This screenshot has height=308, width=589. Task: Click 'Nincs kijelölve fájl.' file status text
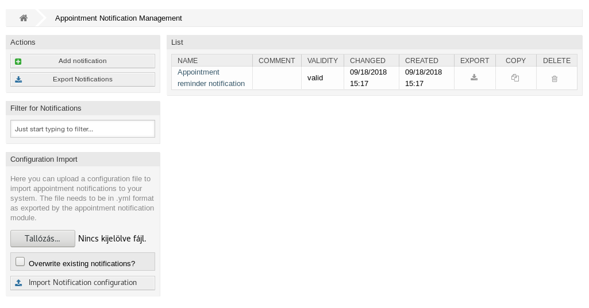click(112, 239)
